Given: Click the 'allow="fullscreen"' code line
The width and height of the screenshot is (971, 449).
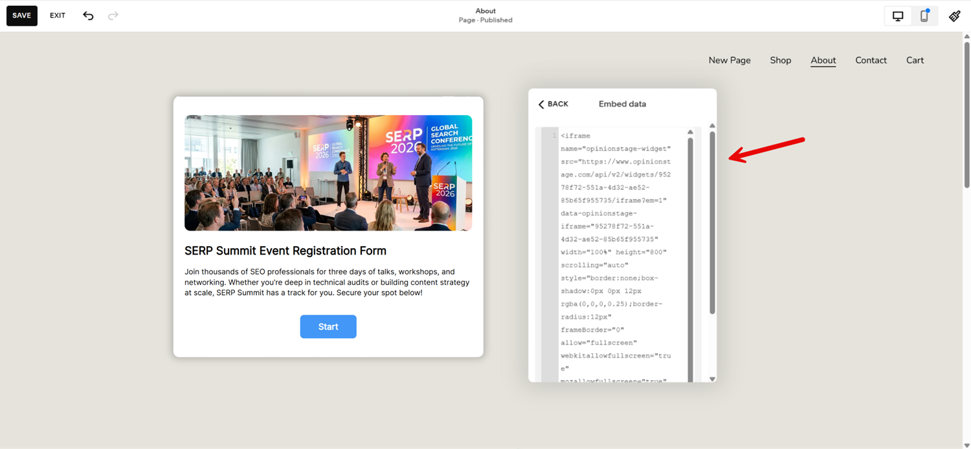Looking at the screenshot, I should coord(599,342).
